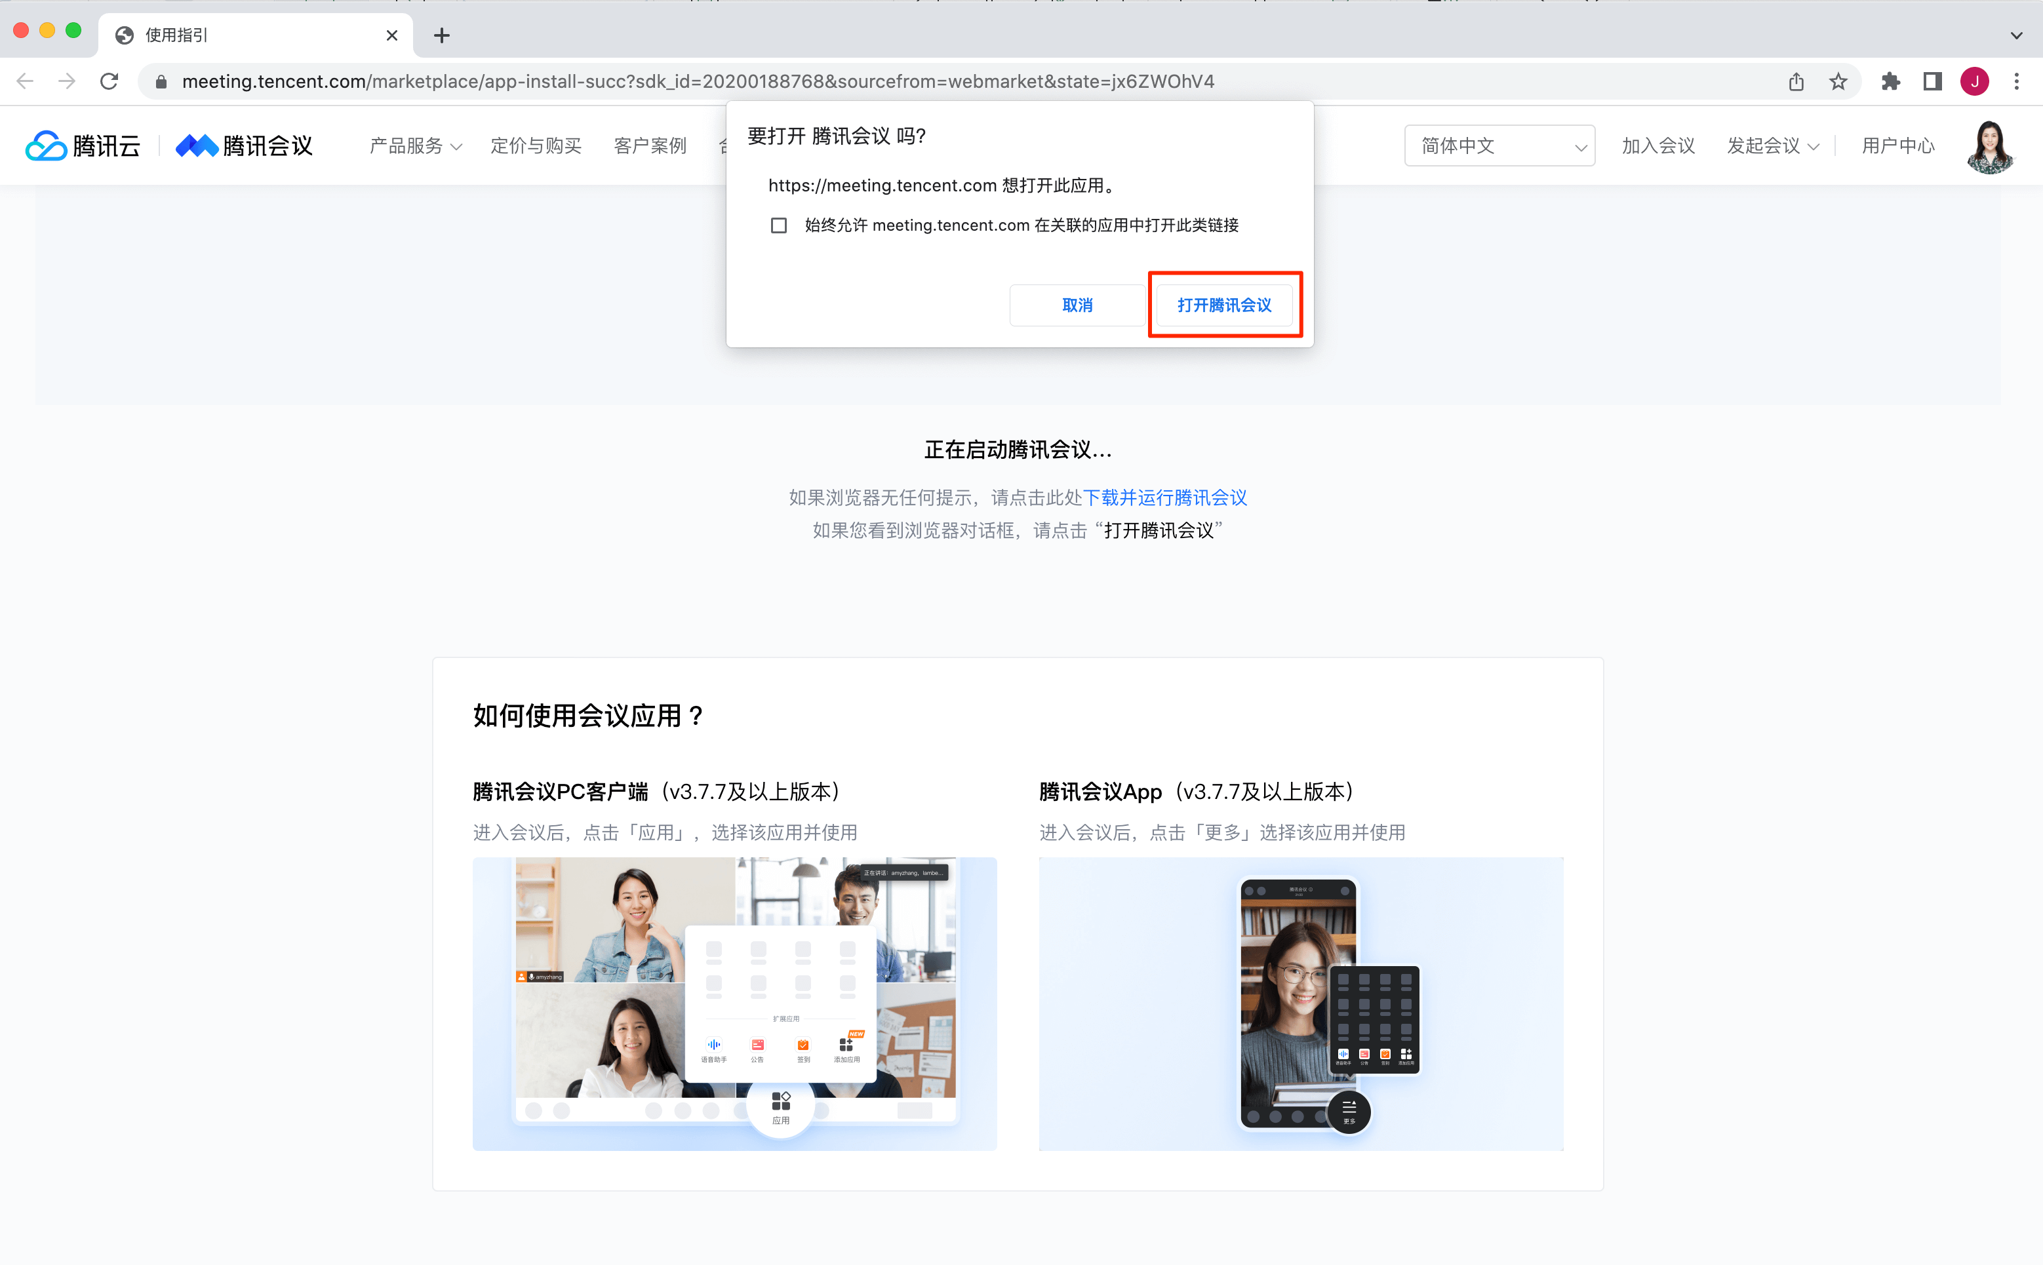
Task: Open 客户案例 page
Action: pos(650,146)
